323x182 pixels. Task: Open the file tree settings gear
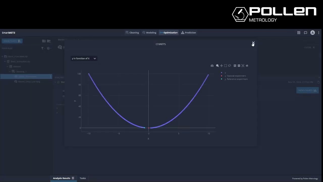pyautogui.click(x=48, y=48)
